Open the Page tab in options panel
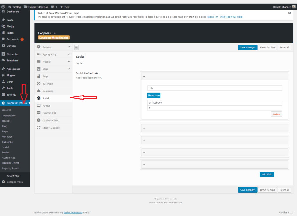Viewport: 297px width, 216px height. point(53,76)
